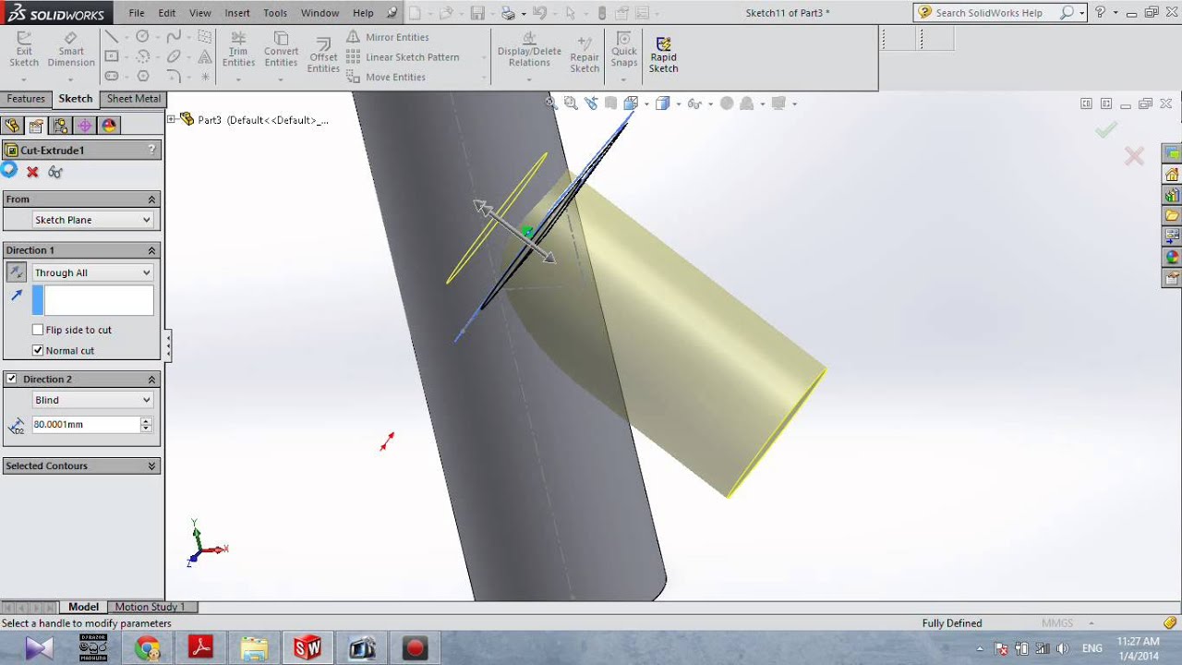Click the reverse direction icon in Direction 1
1182x665 pixels.
pyautogui.click(x=17, y=272)
